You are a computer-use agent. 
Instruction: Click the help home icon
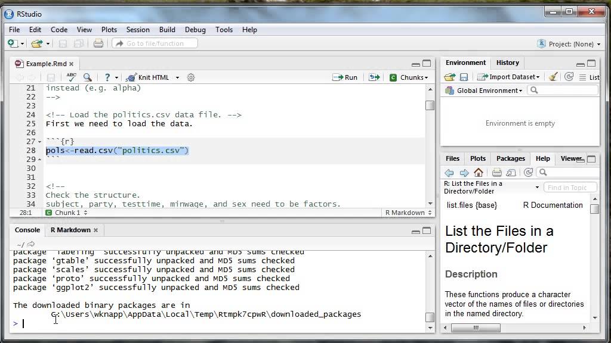tap(479, 172)
